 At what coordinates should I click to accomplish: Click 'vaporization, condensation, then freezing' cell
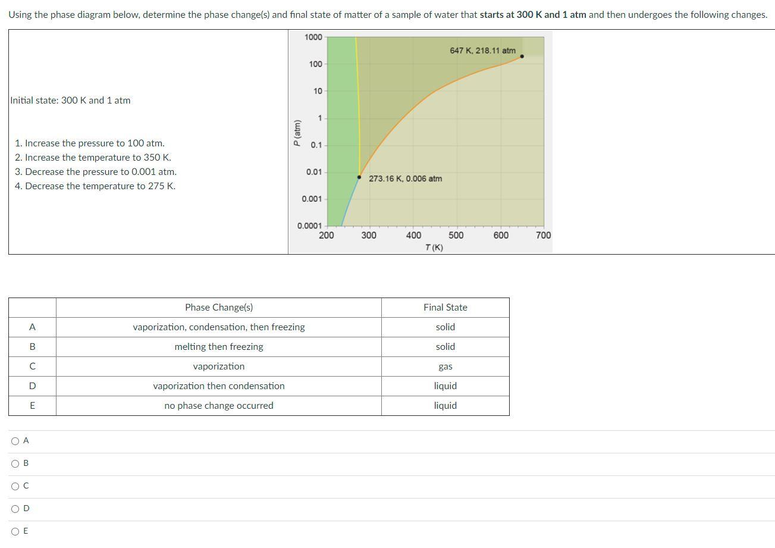tap(219, 327)
